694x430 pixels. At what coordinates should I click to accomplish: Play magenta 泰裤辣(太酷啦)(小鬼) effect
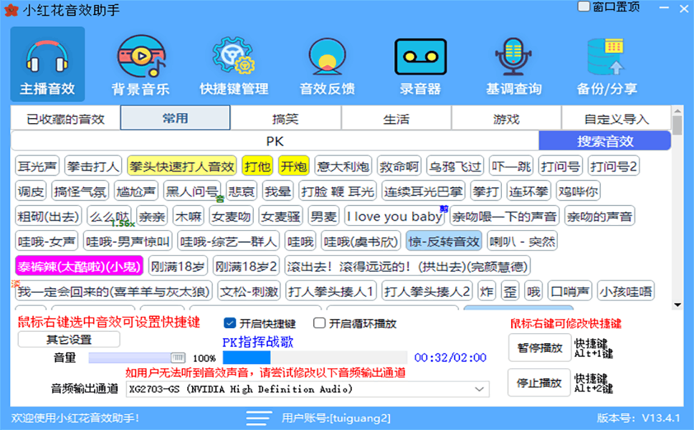[x=80, y=267]
